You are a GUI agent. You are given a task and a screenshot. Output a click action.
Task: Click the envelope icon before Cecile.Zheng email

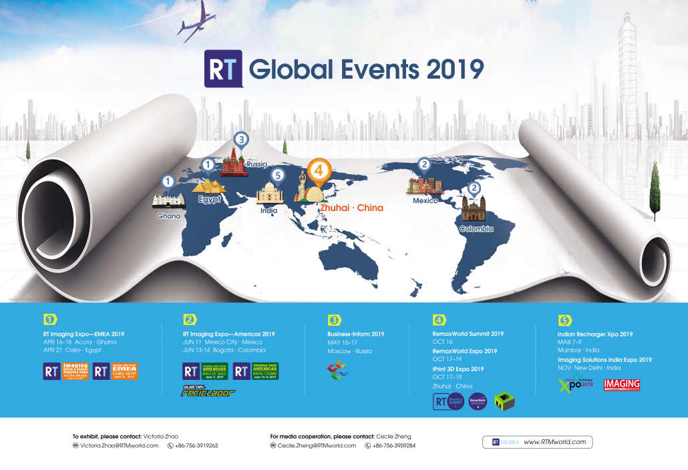(273, 445)
